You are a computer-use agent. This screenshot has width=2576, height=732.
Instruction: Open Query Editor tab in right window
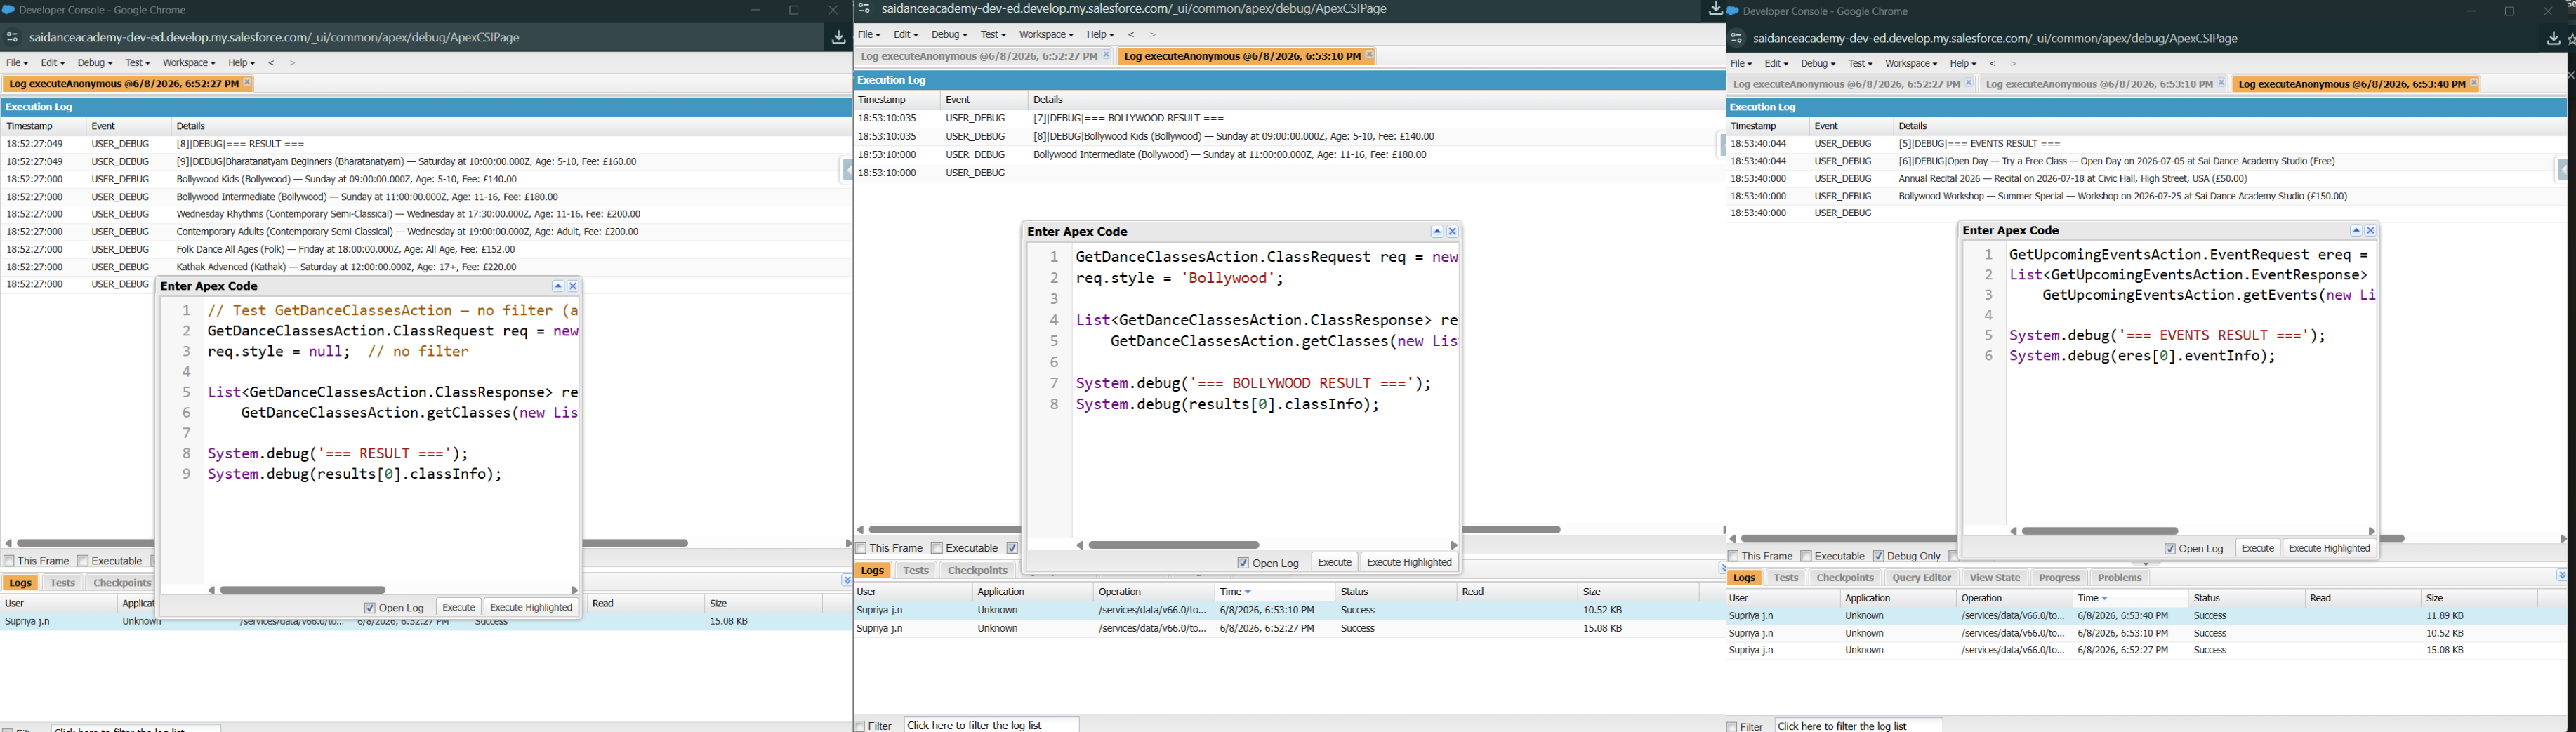coord(1922,578)
